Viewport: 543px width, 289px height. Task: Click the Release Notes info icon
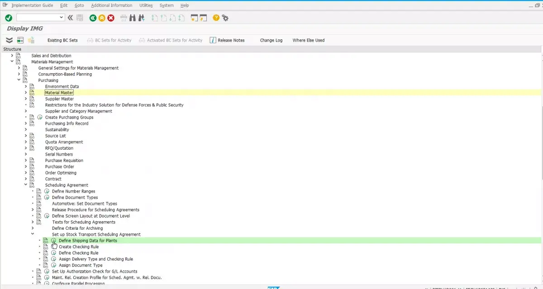click(213, 40)
